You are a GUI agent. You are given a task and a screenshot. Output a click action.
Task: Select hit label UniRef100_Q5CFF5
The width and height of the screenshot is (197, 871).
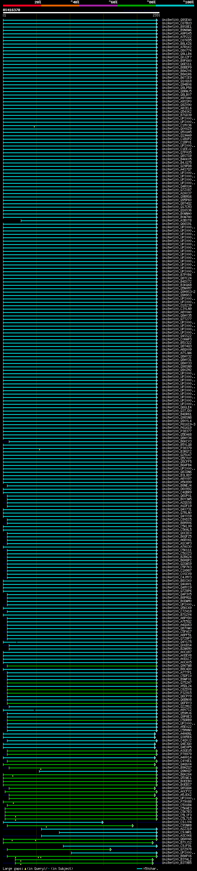177,462
